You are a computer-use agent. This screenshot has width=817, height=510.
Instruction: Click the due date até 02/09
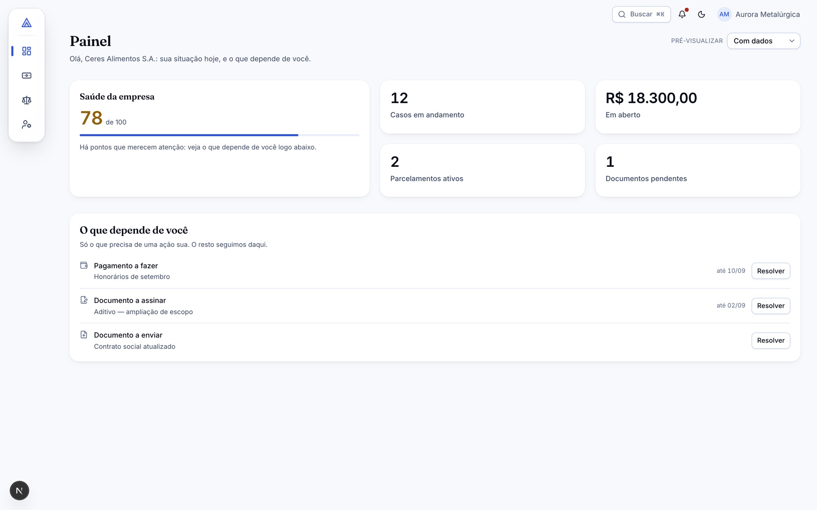click(731, 306)
